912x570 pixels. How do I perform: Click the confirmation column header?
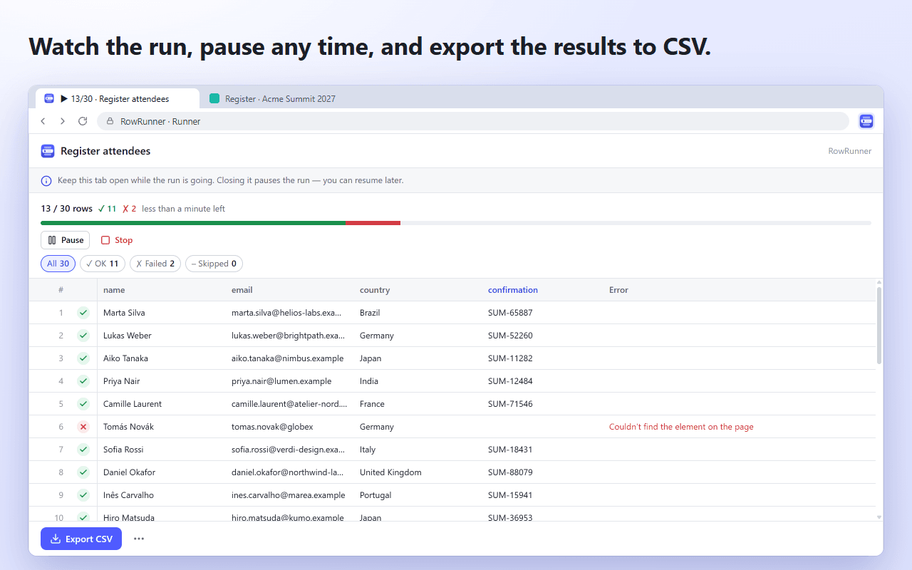pos(513,290)
